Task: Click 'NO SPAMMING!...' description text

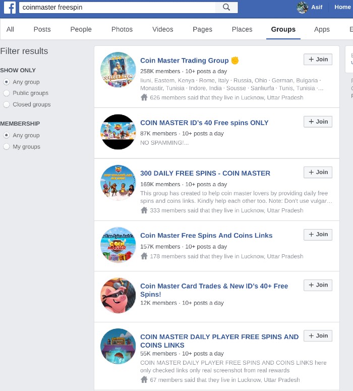Action: tap(164, 143)
